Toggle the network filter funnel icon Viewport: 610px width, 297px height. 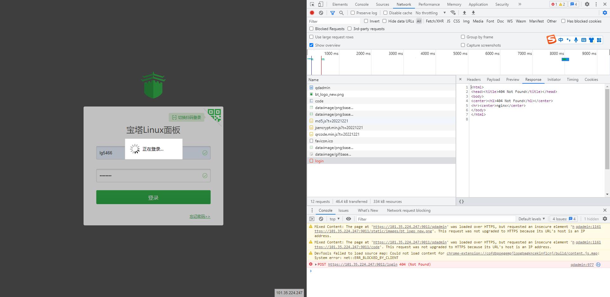pos(333,13)
